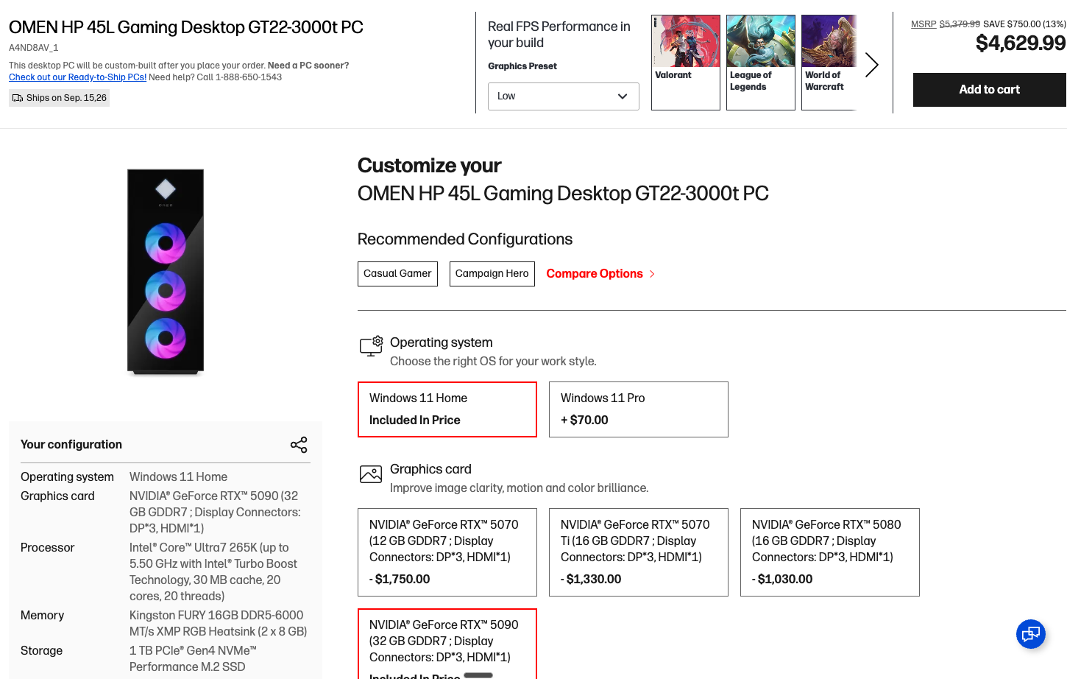Select the Windows 11 Pro option
This screenshot has height=679, width=1067.
pyautogui.click(x=639, y=409)
